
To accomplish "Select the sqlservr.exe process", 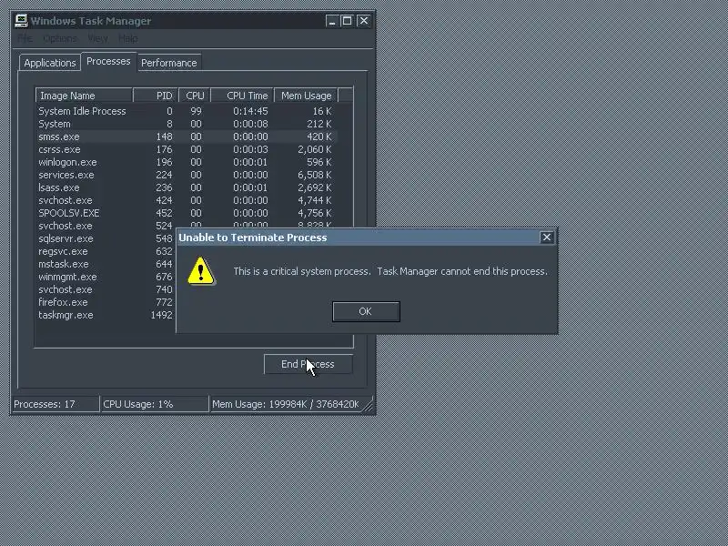I will coord(106,238).
